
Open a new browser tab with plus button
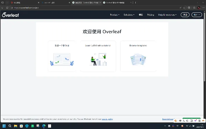135,3
